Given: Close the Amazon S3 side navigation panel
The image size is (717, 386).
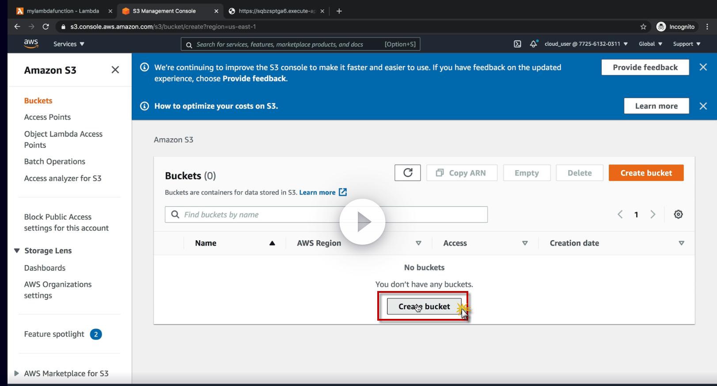Looking at the screenshot, I should click(115, 70).
